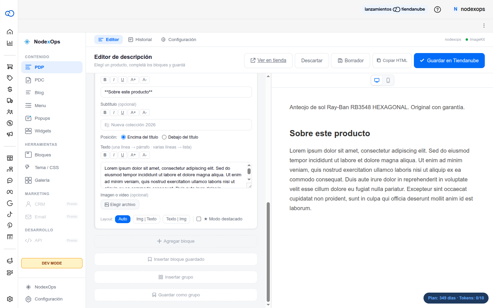Toggle DEV MODE button
493x308 pixels.
52,263
